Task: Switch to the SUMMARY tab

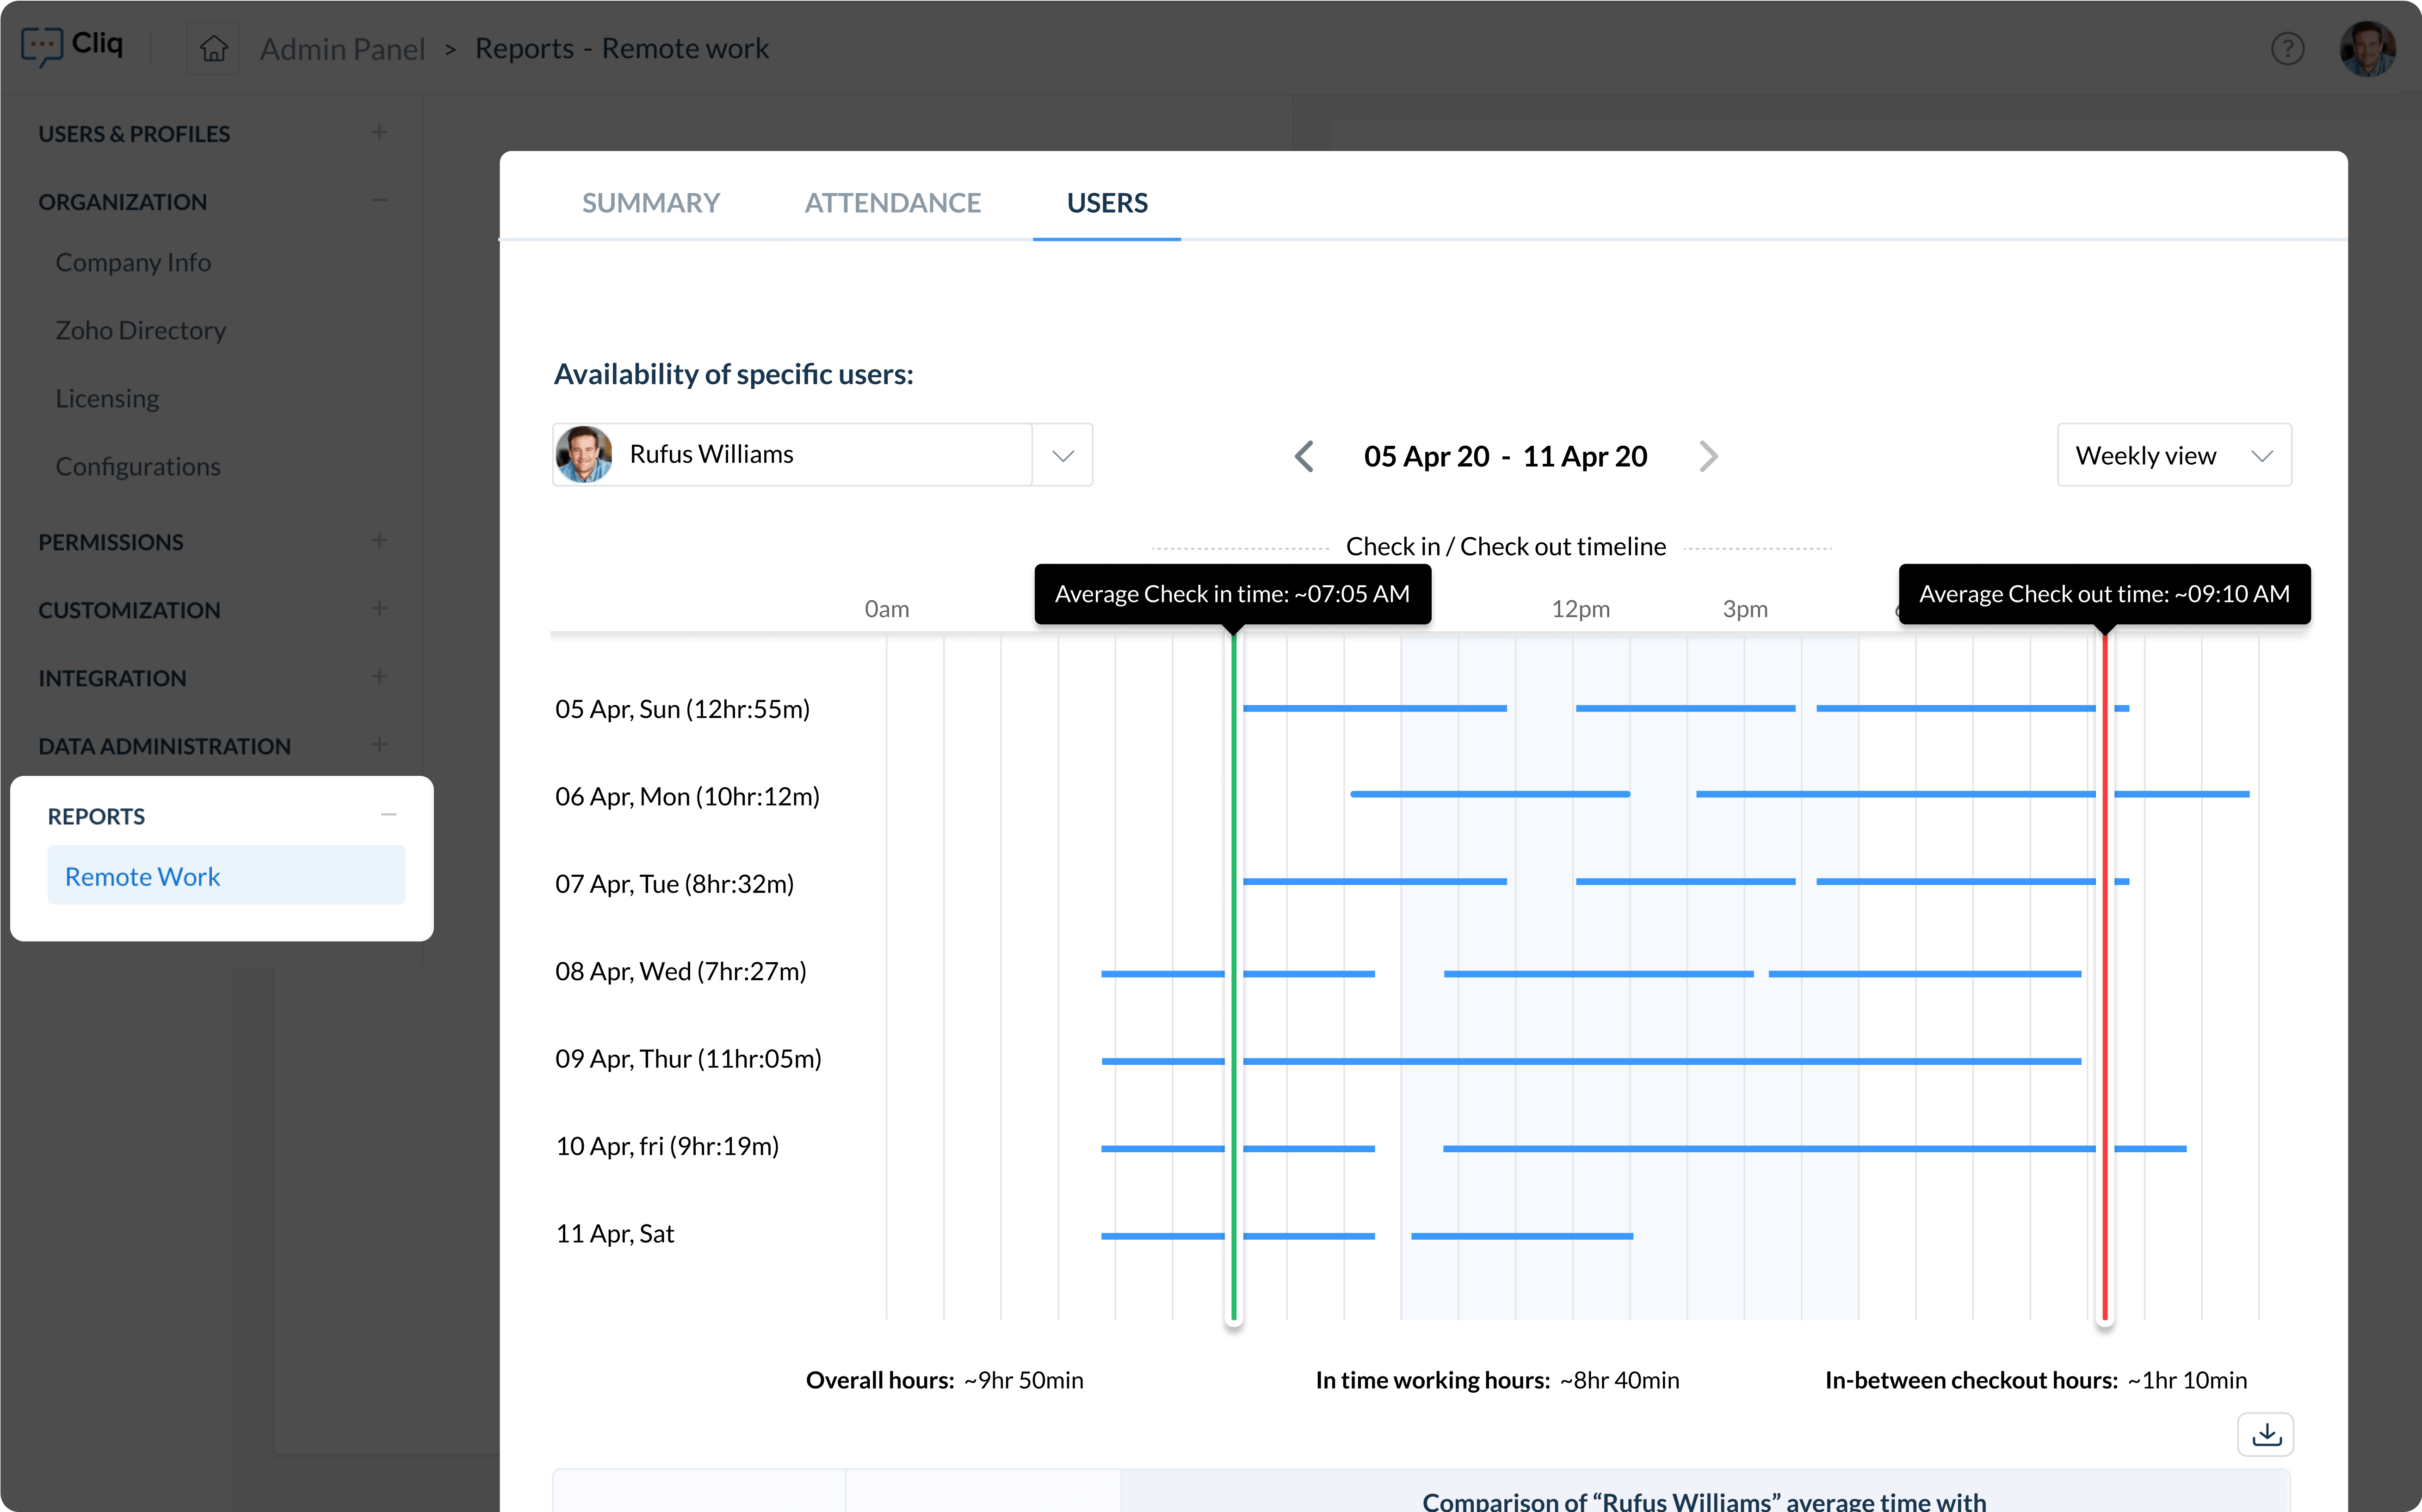Action: (650, 202)
